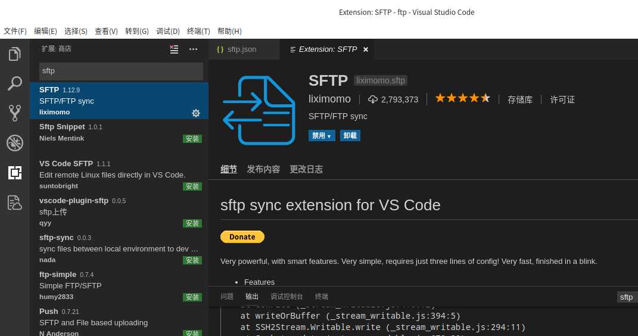Open the Debug view in activity bar

[15, 143]
